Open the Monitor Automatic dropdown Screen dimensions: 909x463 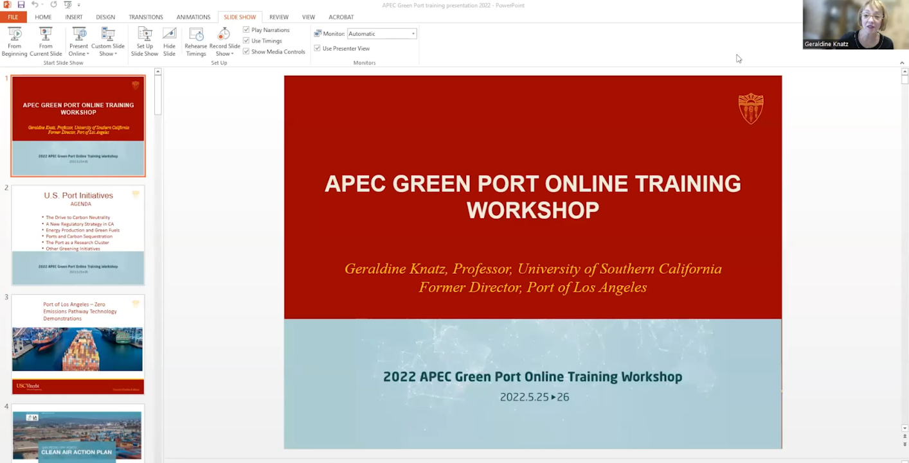(382, 33)
